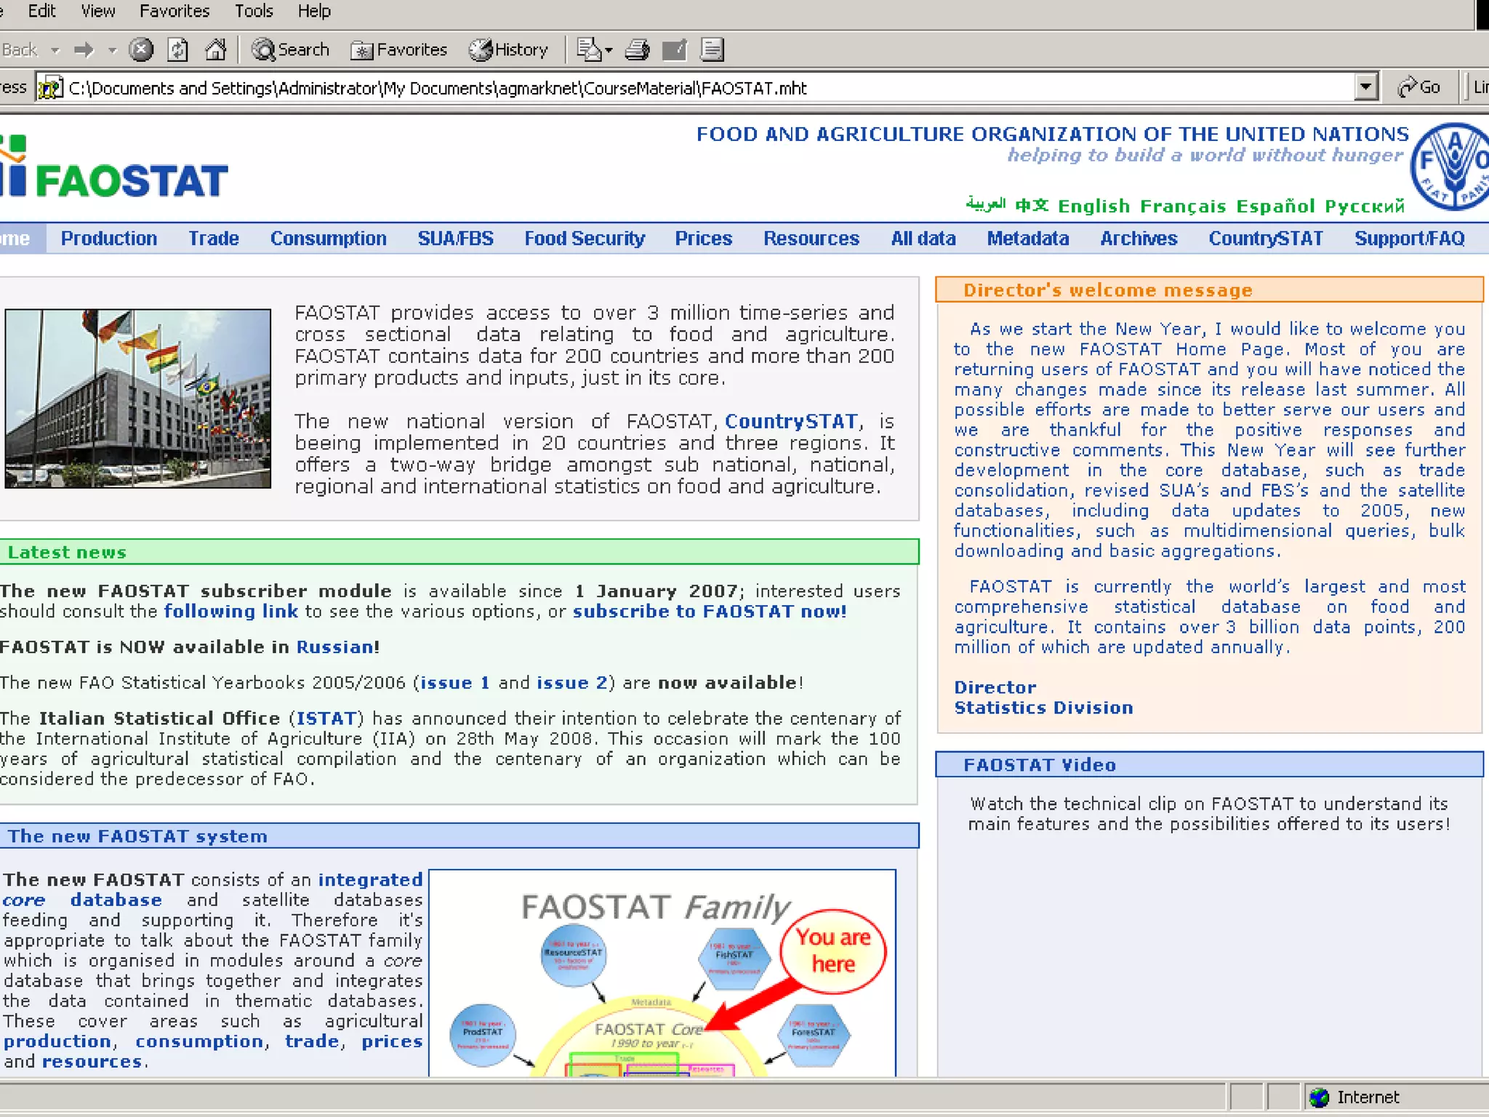1489x1117 pixels.
Task: Open the History panel button
Action: point(509,49)
